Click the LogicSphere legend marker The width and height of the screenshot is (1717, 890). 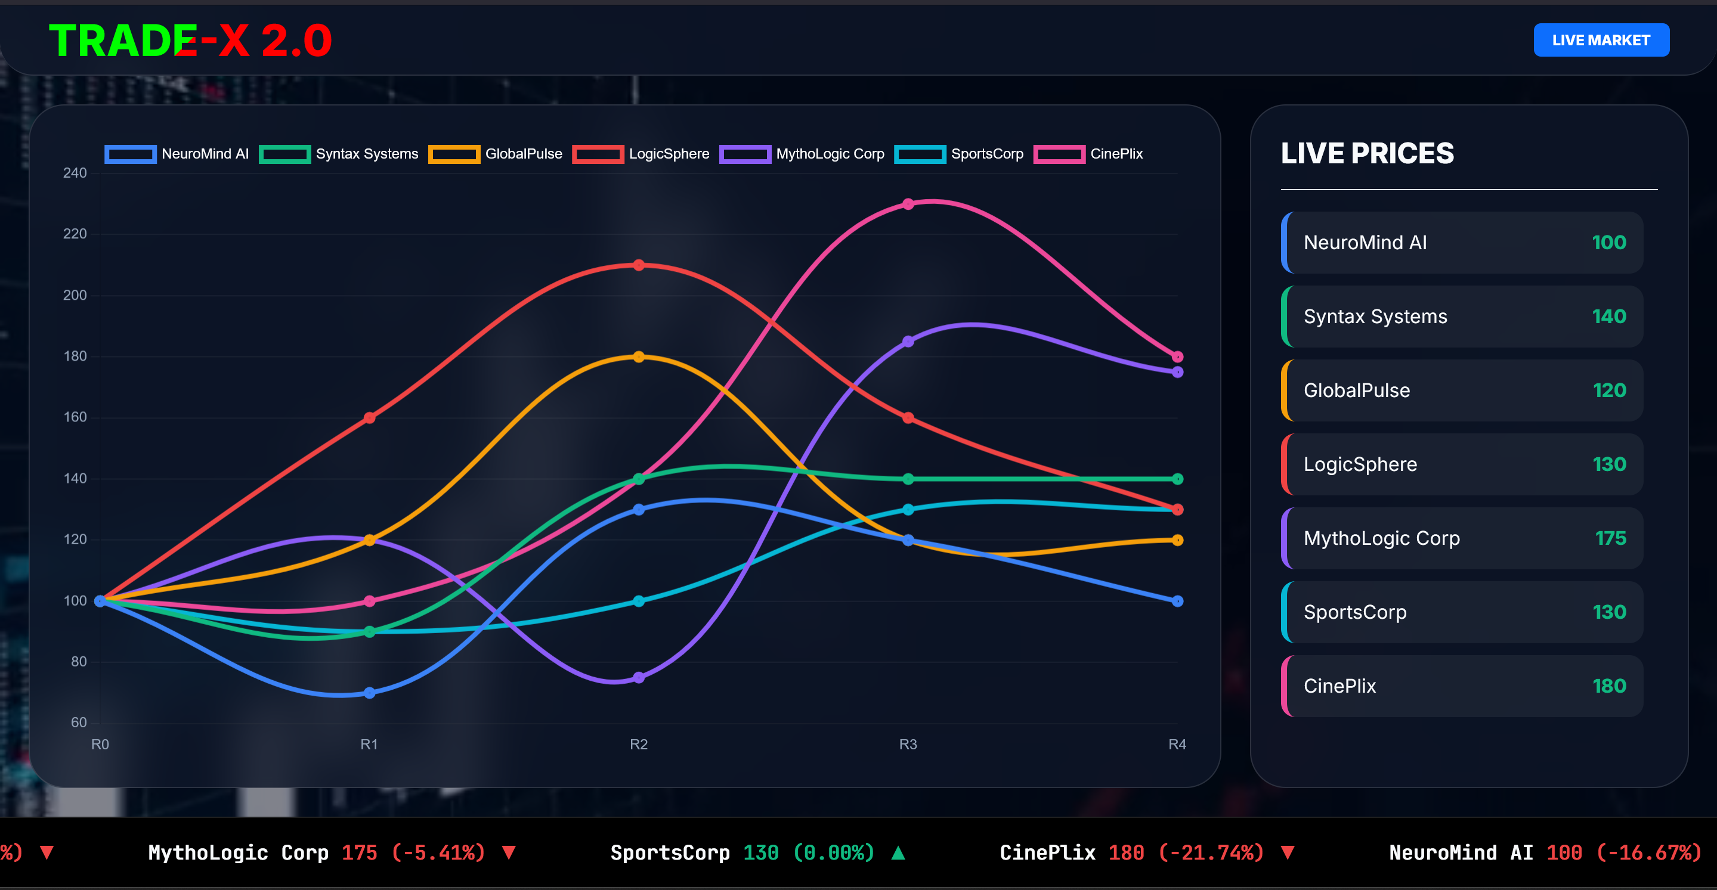tap(599, 154)
